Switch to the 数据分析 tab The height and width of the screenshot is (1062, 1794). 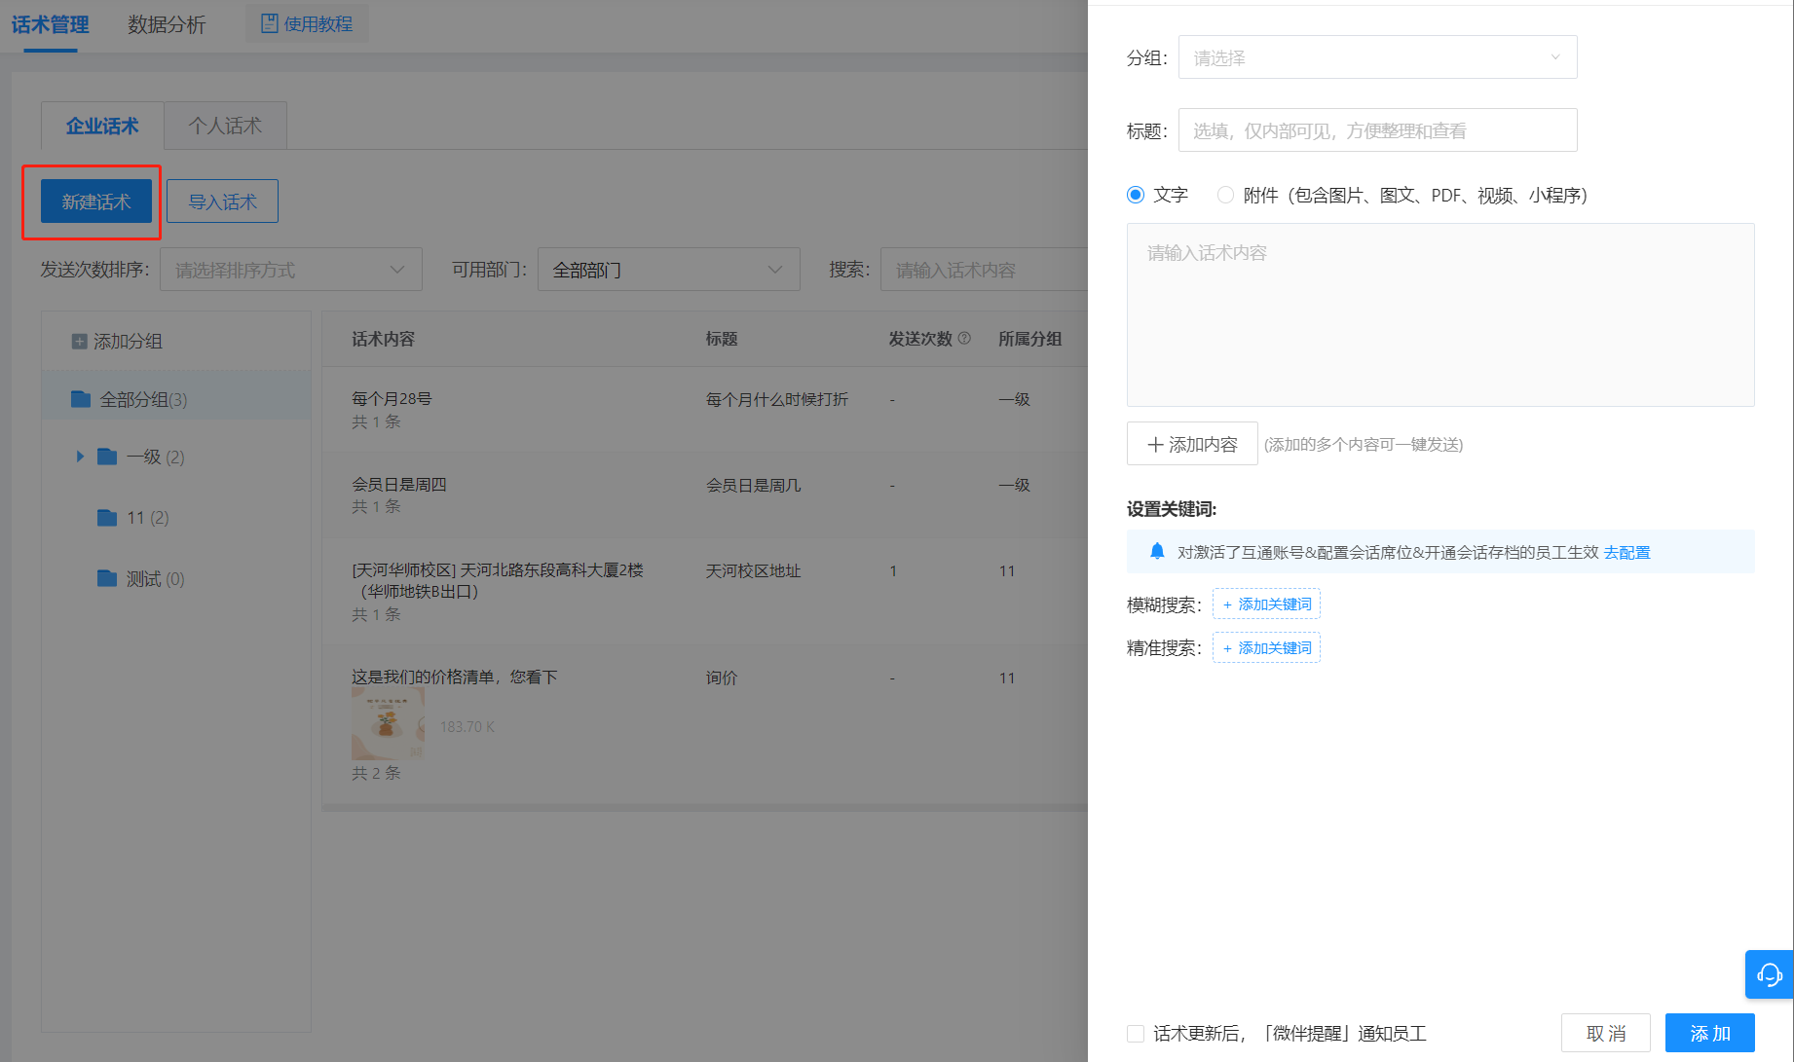click(x=167, y=24)
